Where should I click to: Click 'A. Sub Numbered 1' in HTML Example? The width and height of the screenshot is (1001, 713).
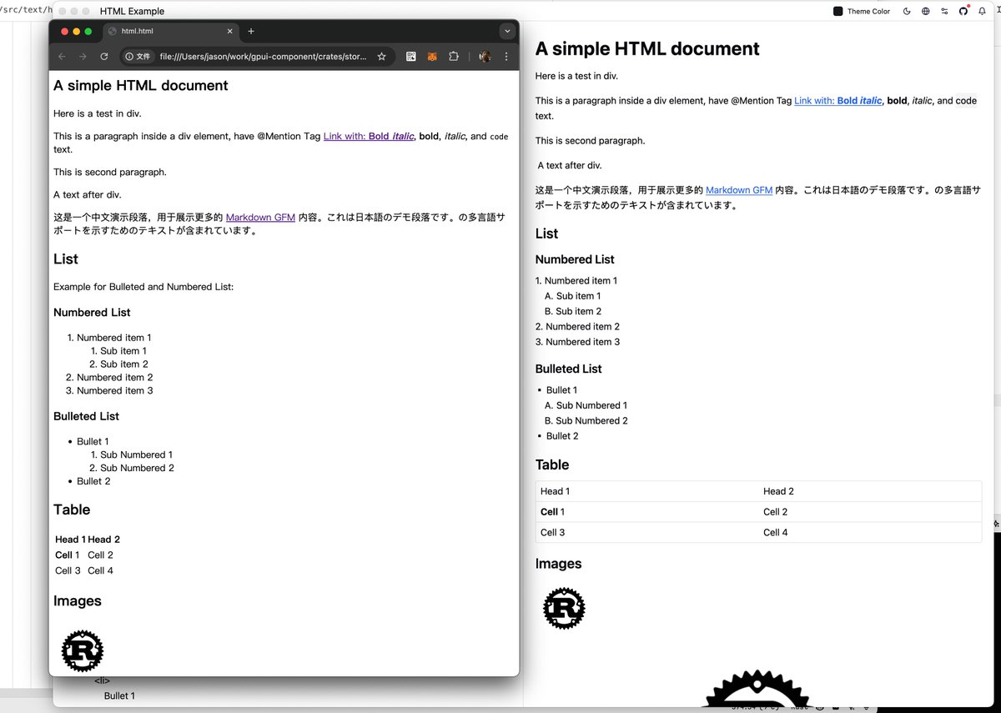586,405
